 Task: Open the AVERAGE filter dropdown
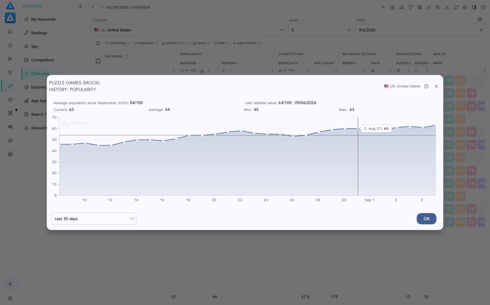[x=146, y=43]
